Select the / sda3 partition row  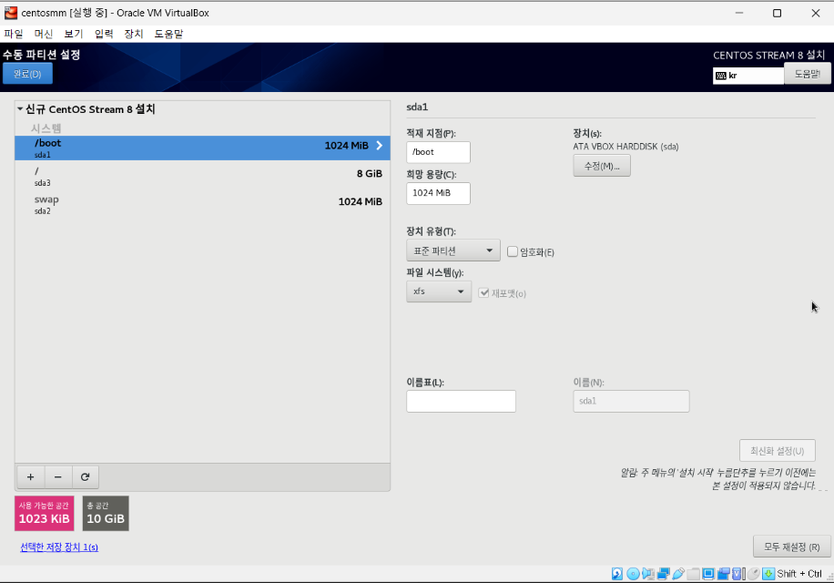(203, 176)
